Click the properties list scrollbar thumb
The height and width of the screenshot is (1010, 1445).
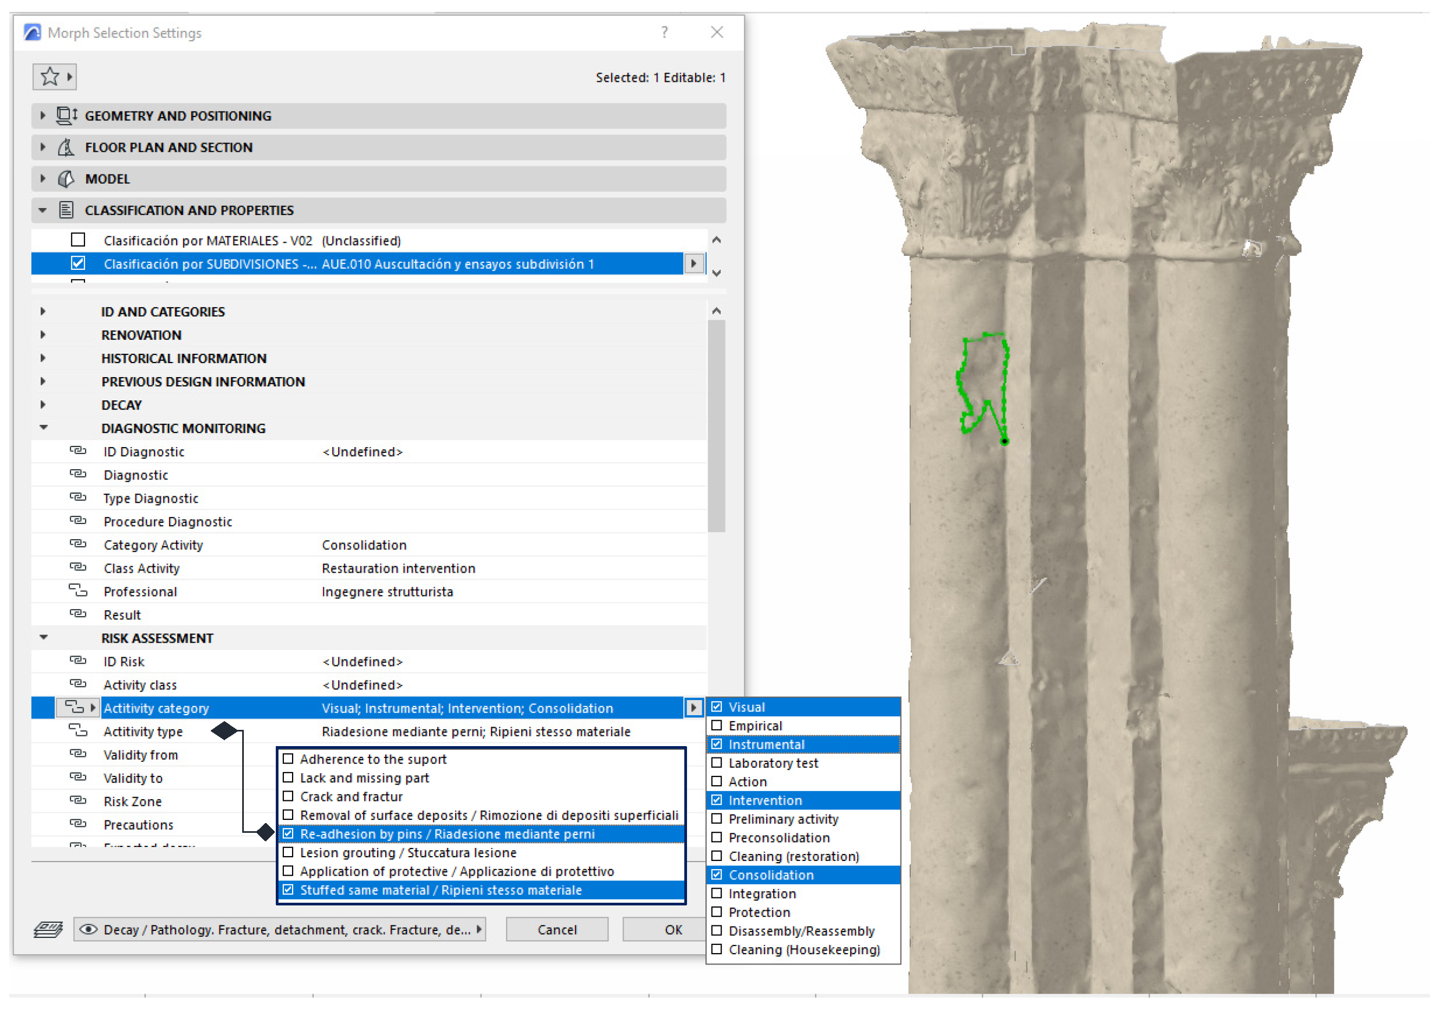[716, 426]
